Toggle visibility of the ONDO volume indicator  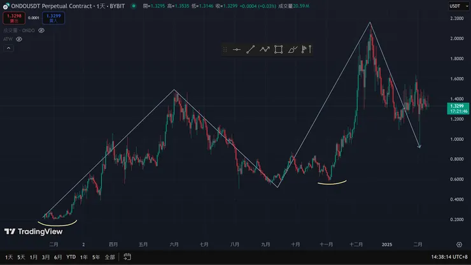(41, 31)
